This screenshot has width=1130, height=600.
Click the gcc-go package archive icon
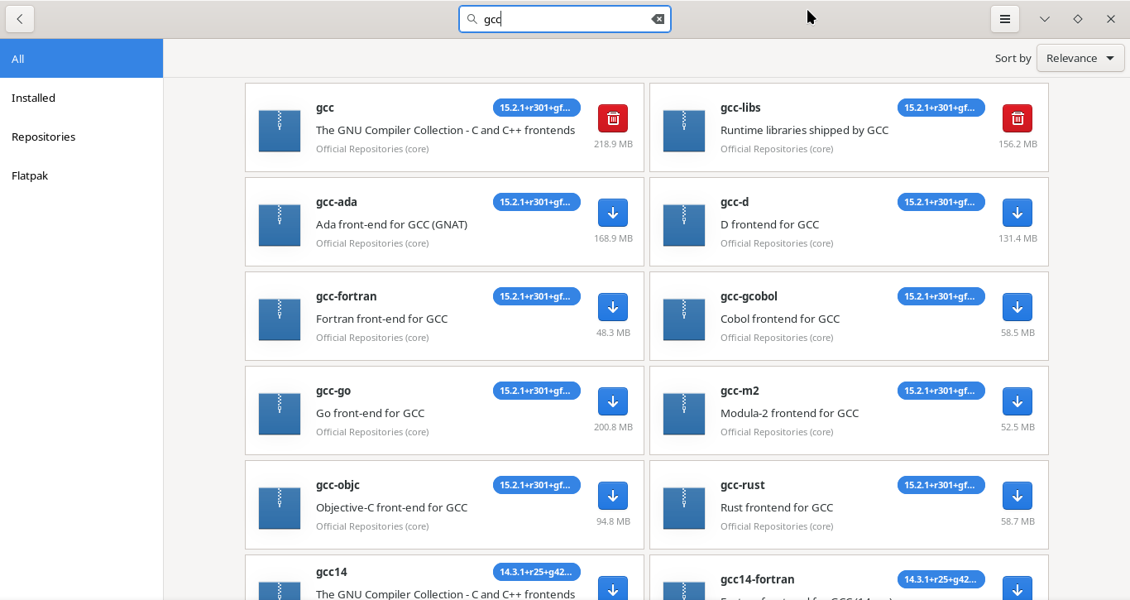click(280, 414)
